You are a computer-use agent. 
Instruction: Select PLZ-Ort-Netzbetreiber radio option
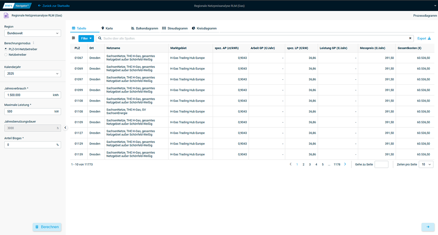[6, 49]
